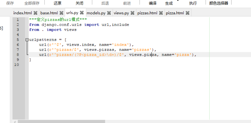Click the 前进 (Forward) toolbar button
251x123 pixels.
click(x=127, y=3)
